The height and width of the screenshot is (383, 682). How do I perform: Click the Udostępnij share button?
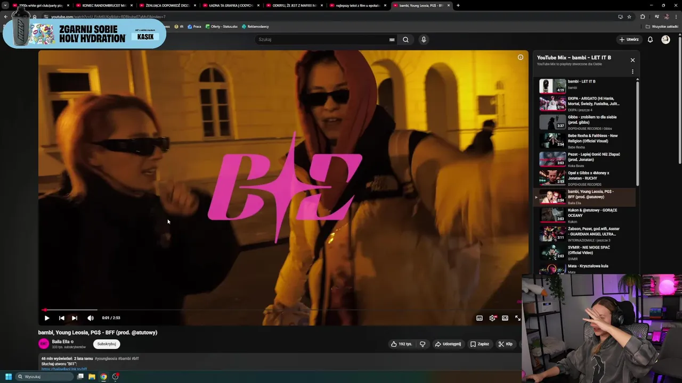click(x=448, y=344)
